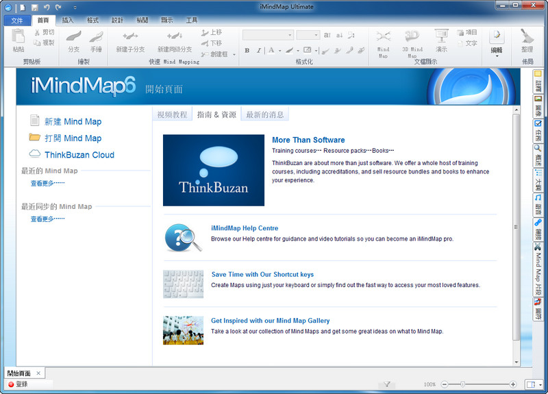
Task: Click the 新建子分支 (new child branch) icon
Action: click(x=130, y=38)
